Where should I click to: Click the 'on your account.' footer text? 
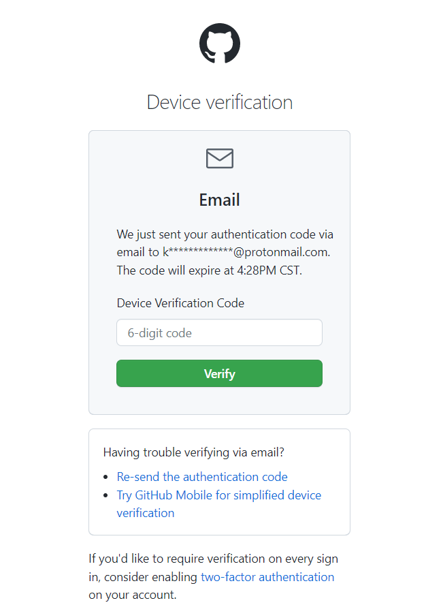pyautogui.click(x=133, y=595)
